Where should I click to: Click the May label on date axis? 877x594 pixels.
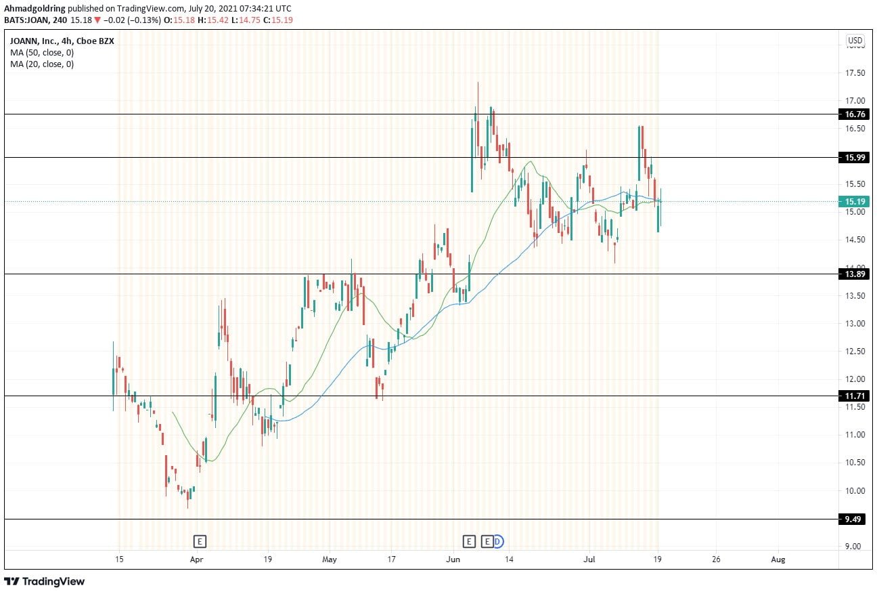coord(329,560)
